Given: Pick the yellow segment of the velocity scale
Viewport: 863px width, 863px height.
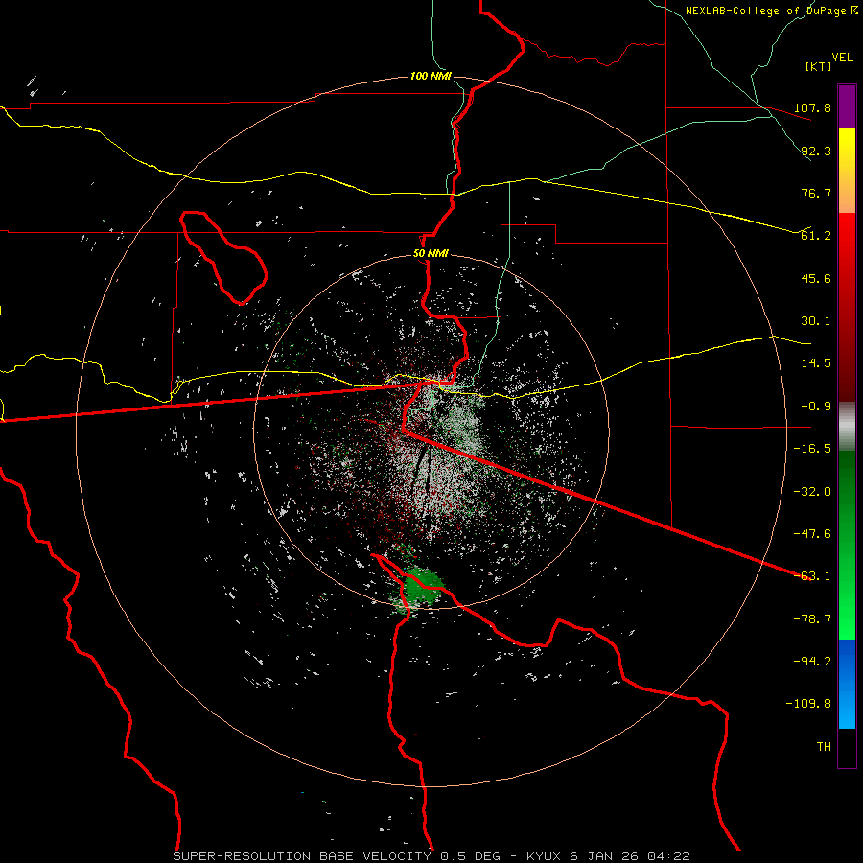Looking at the screenshot, I should pyautogui.click(x=847, y=171).
